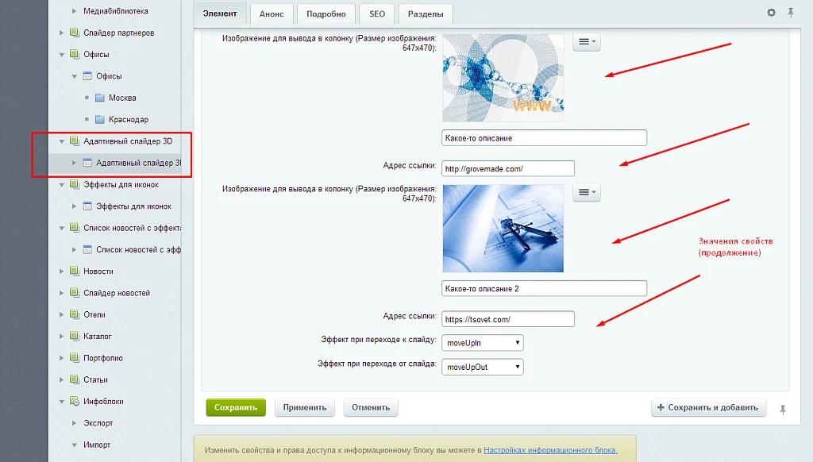Click the infoblock icon of Портфолио
The height and width of the screenshot is (462, 813).
tap(75, 358)
